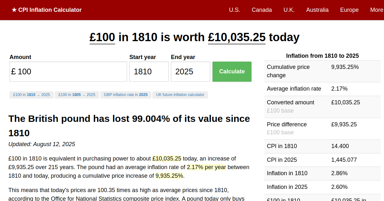
Task: Click the 'Price difference' row label
Action: [x=287, y=124]
